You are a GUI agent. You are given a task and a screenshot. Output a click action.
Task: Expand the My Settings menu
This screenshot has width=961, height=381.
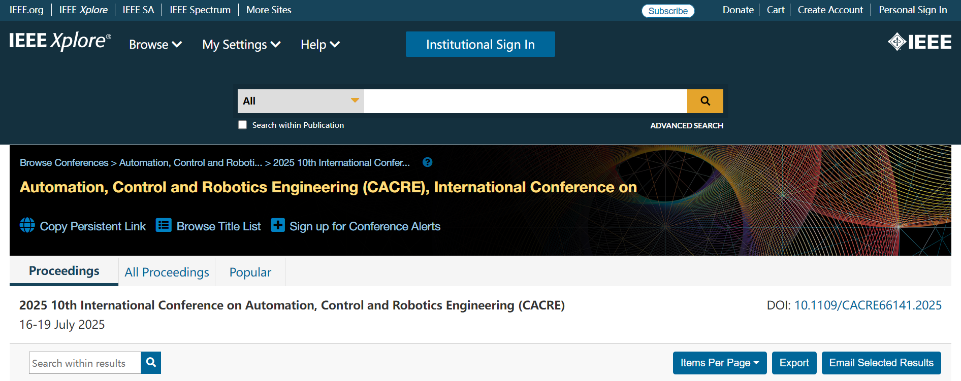(241, 45)
